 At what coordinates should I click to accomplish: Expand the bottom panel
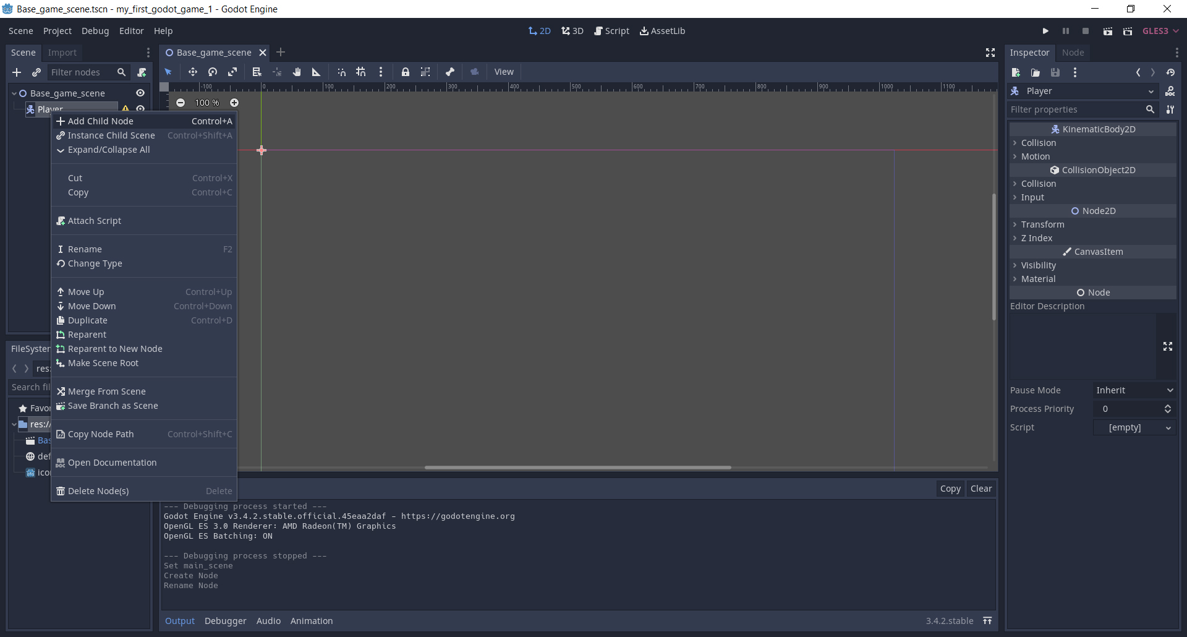tap(988, 621)
